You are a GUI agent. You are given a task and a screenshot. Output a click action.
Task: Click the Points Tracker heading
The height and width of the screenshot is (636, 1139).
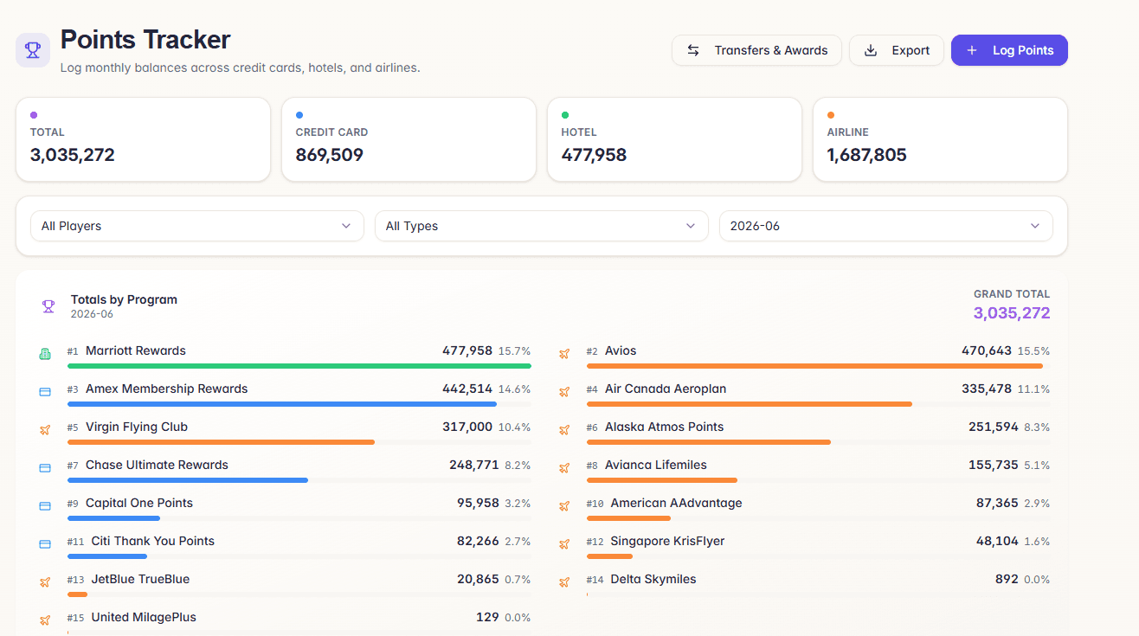tap(145, 40)
